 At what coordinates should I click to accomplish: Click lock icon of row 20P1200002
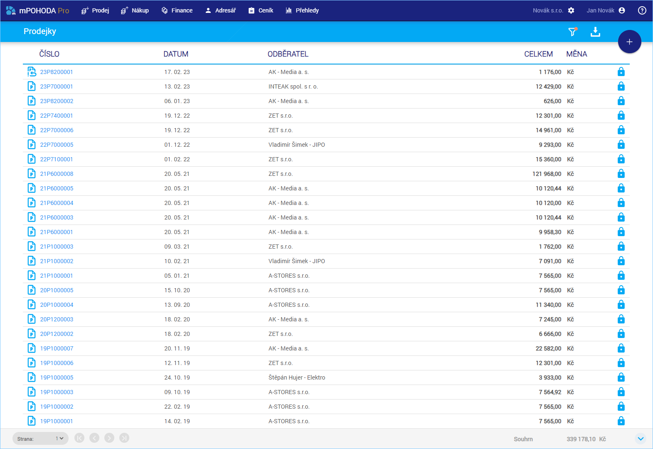pos(621,334)
